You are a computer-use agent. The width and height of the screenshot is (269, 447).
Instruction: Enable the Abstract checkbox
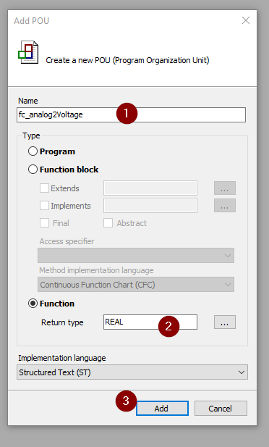pyautogui.click(x=108, y=223)
